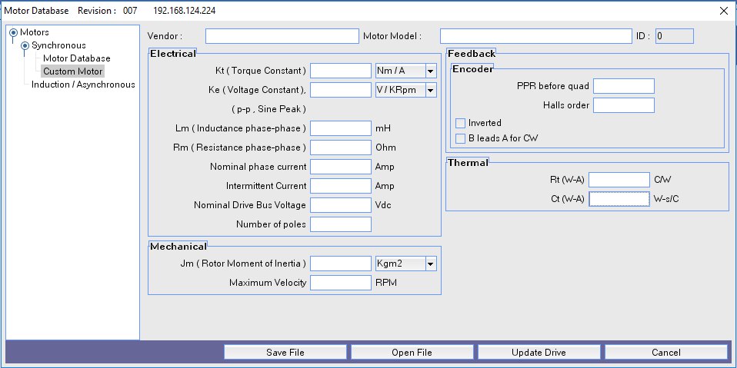The image size is (737, 368).
Task: Open the Kt units dropdown
Action: point(431,71)
